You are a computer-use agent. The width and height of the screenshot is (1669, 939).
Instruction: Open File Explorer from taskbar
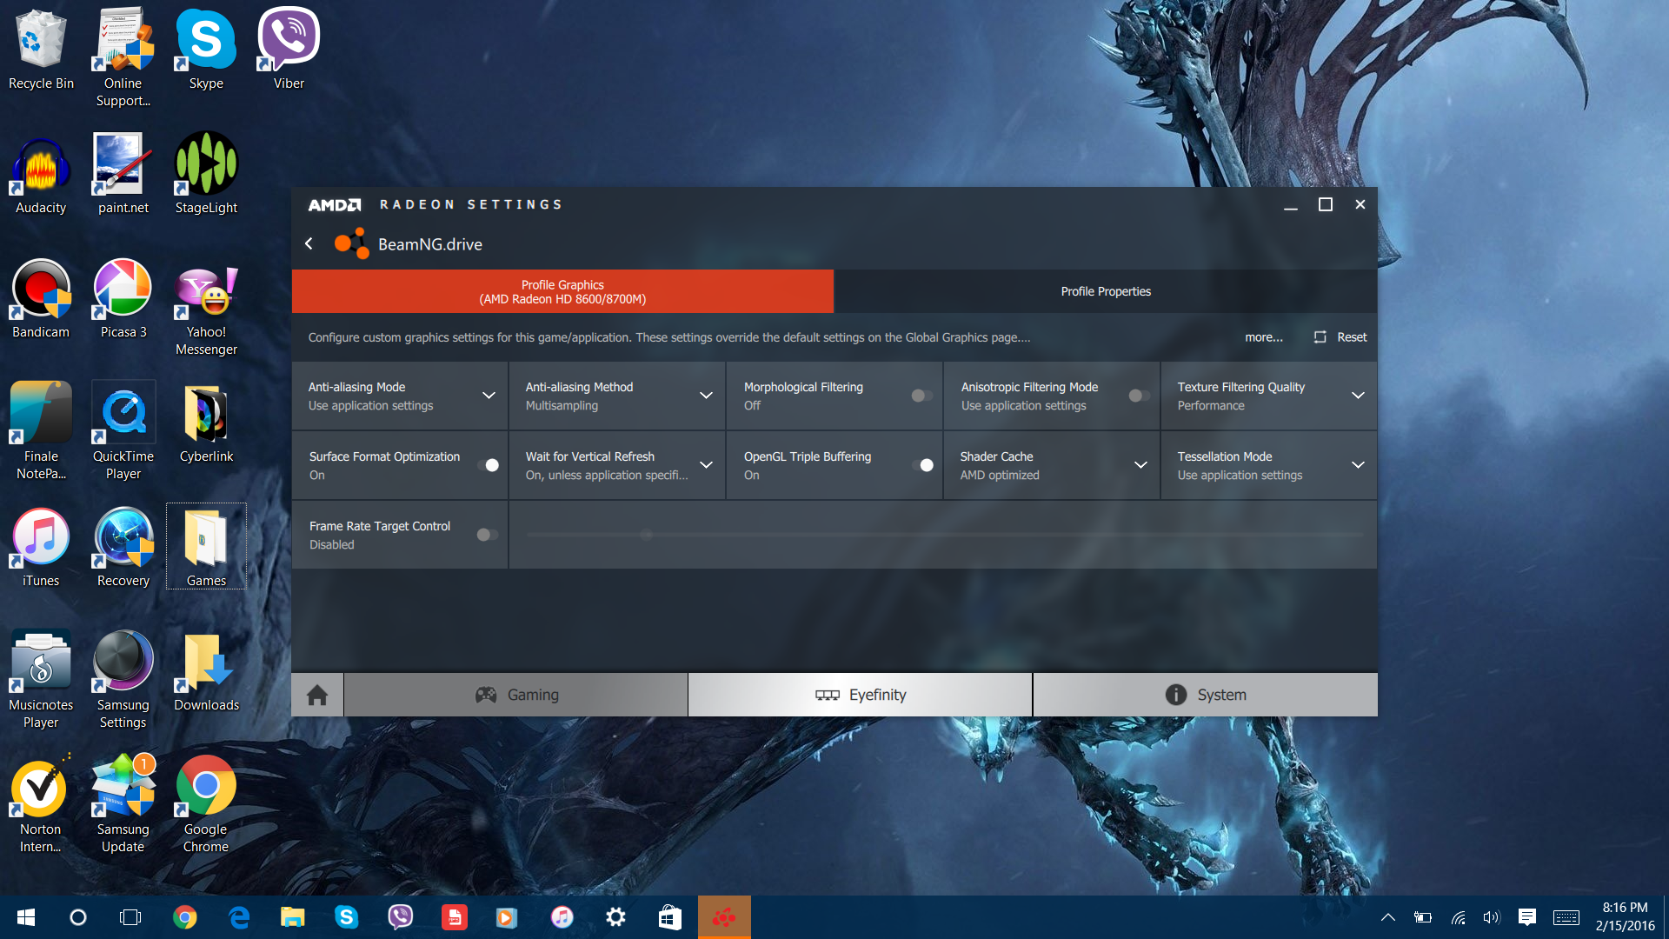(x=292, y=917)
